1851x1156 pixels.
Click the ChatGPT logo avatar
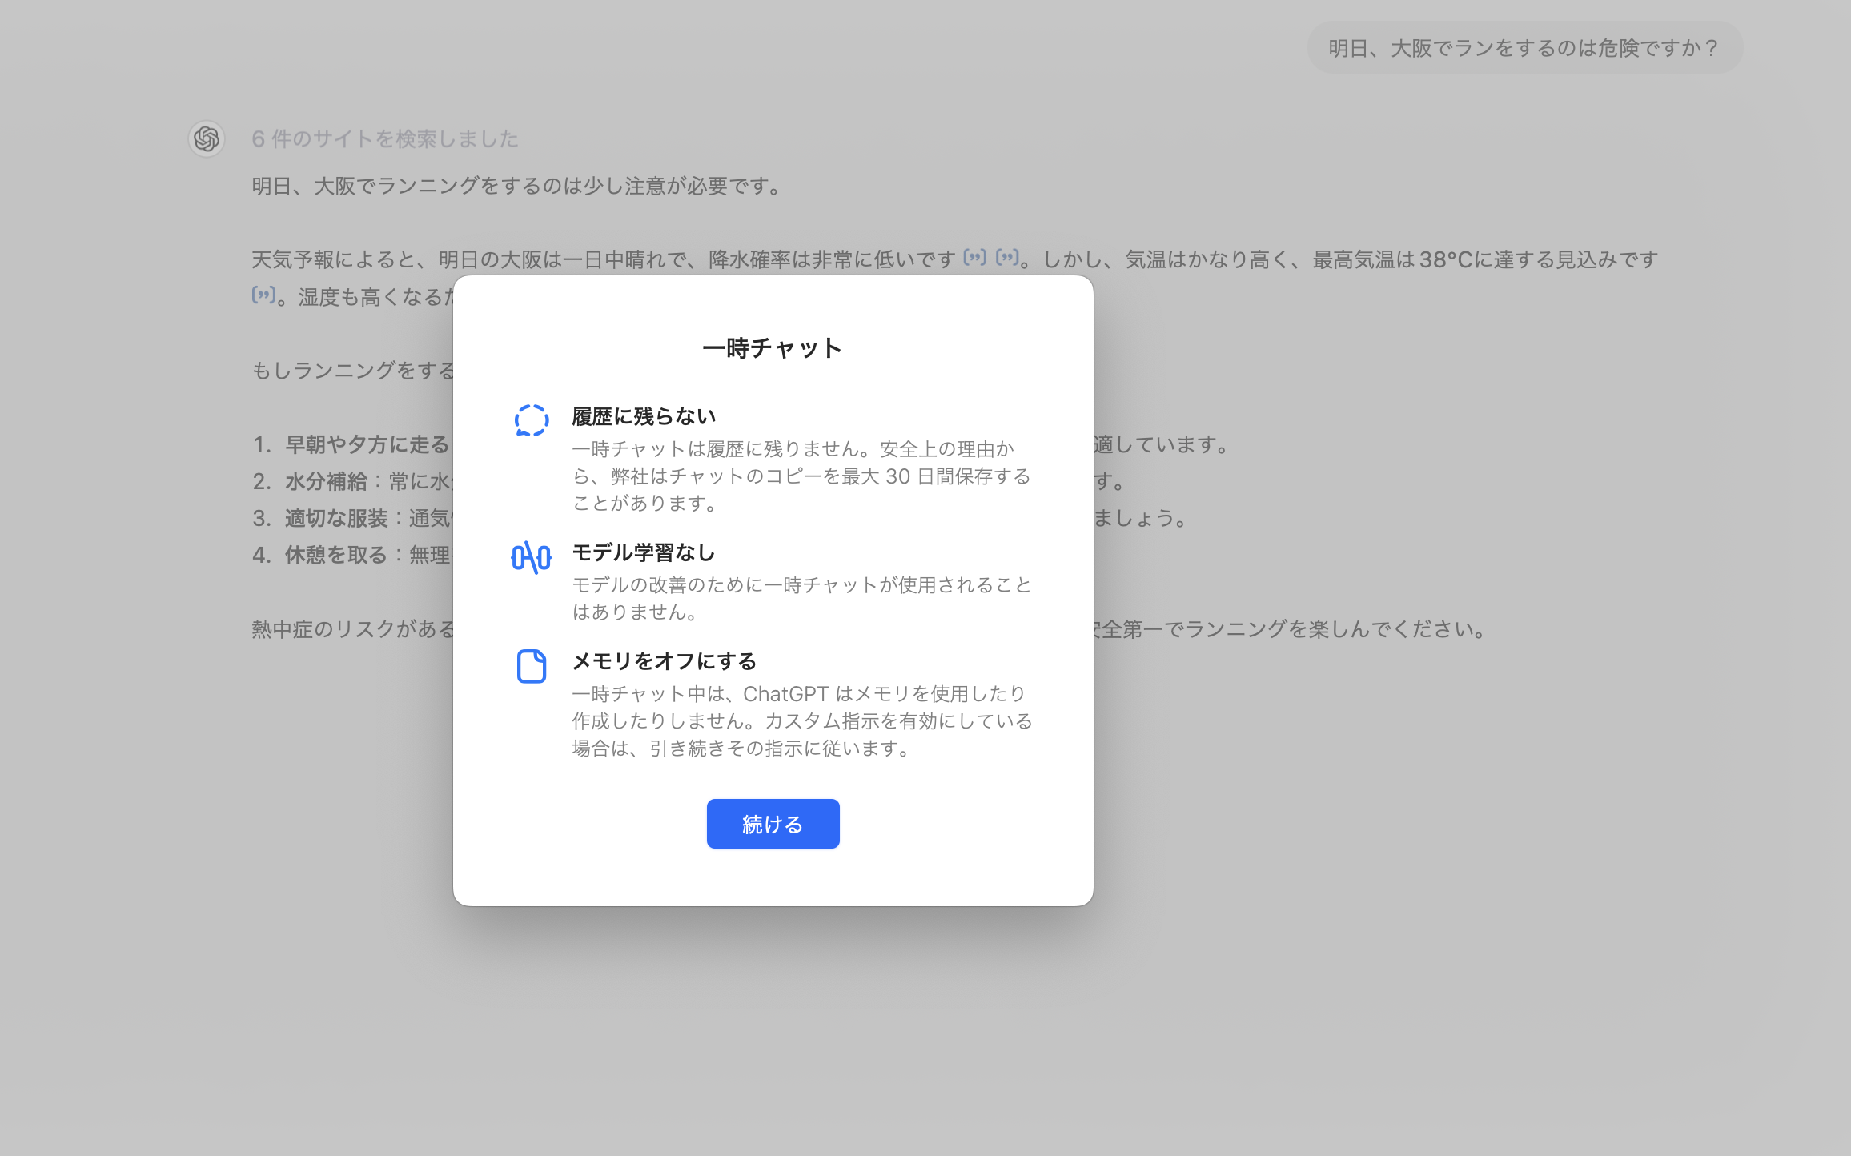click(x=206, y=138)
